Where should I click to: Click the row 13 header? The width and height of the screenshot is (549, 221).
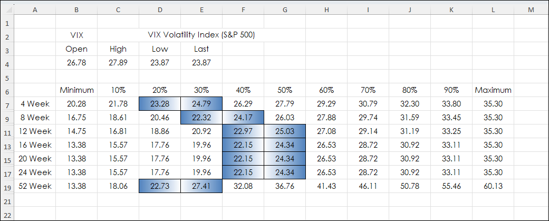(8, 145)
